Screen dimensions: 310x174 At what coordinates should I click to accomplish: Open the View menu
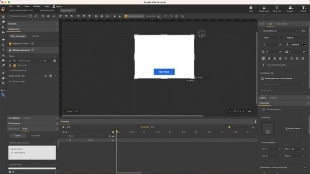[27, 6]
